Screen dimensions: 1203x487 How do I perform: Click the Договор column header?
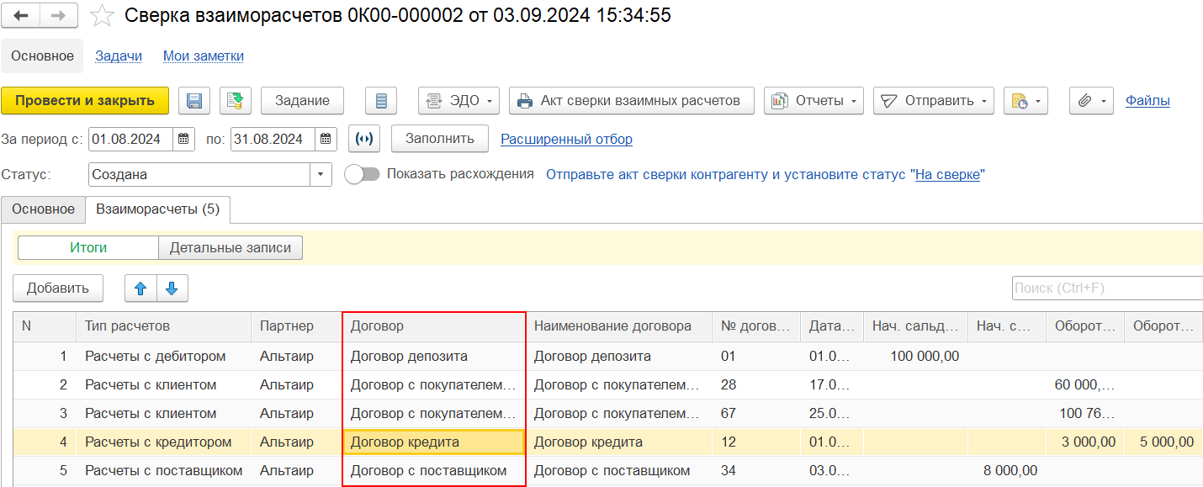[x=434, y=326]
